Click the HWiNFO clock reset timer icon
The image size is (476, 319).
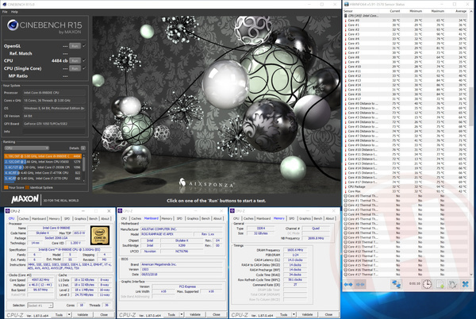[x=427, y=284]
